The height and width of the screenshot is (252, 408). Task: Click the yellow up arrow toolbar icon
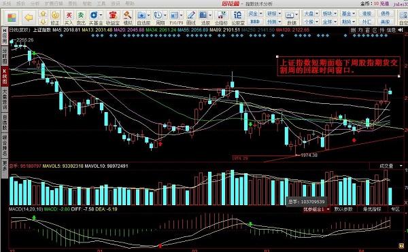44,14
